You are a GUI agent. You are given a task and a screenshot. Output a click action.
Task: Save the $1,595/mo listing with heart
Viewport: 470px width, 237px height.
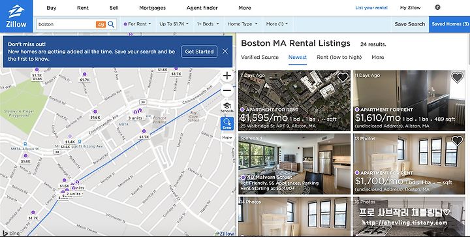tap(343, 78)
